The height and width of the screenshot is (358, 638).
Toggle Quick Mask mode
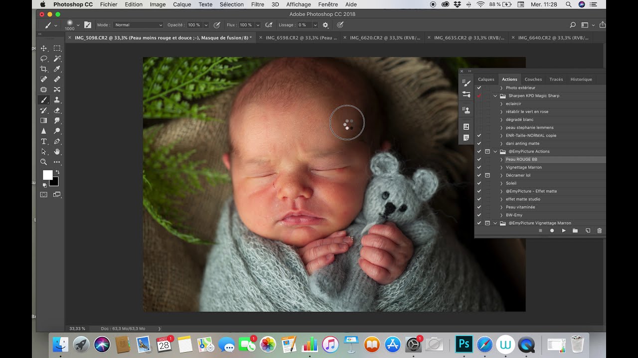coord(44,194)
